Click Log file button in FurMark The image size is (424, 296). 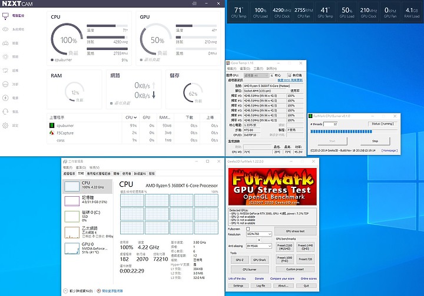[x=261, y=285]
